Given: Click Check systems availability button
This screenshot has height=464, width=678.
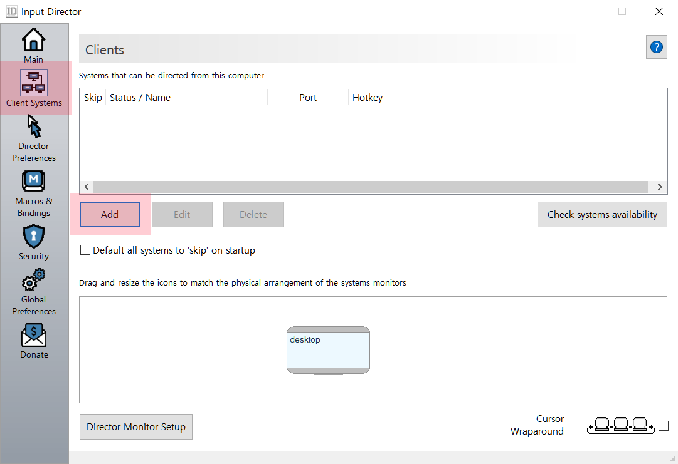Looking at the screenshot, I should point(602,215).
